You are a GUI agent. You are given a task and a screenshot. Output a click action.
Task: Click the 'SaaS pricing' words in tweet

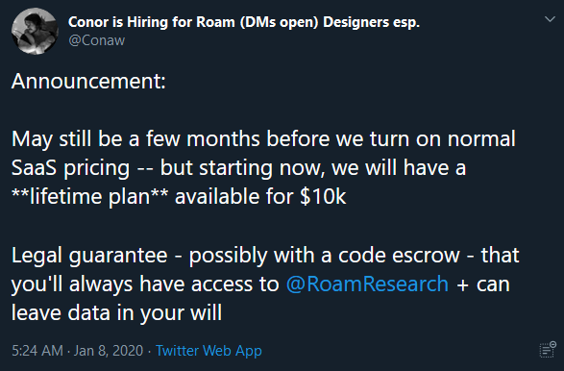[70, 168]
